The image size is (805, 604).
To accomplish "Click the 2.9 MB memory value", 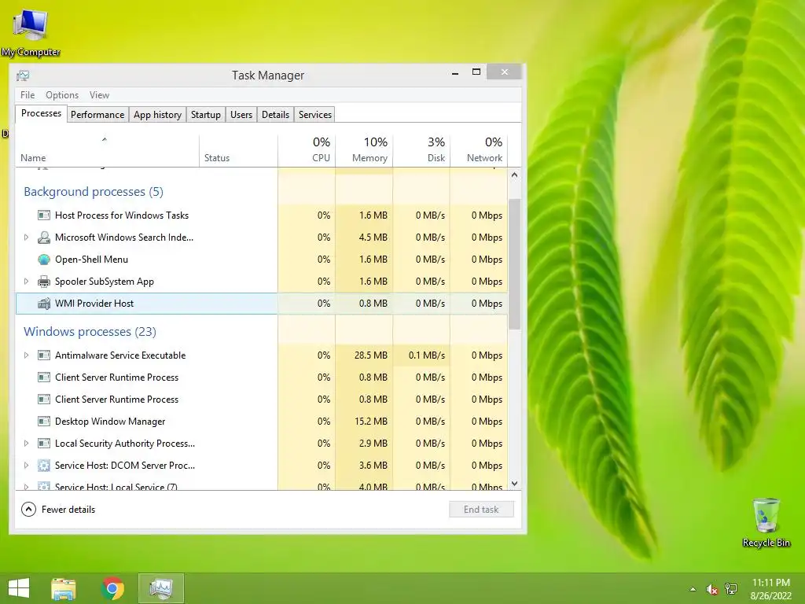I will click(x=373, y=444).
